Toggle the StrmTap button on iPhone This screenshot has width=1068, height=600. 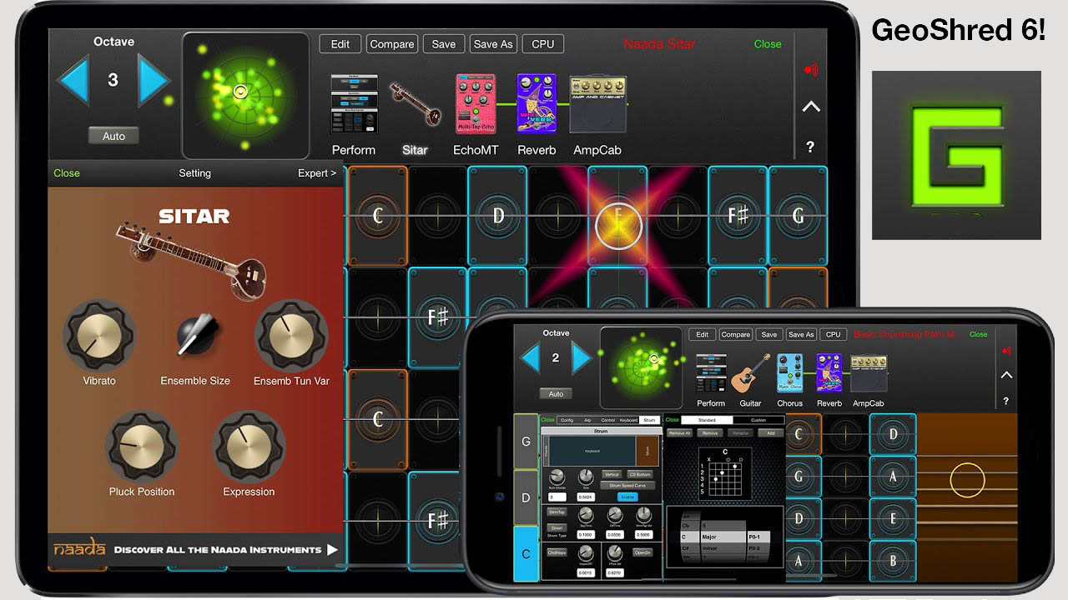click(x=557, y=512)
